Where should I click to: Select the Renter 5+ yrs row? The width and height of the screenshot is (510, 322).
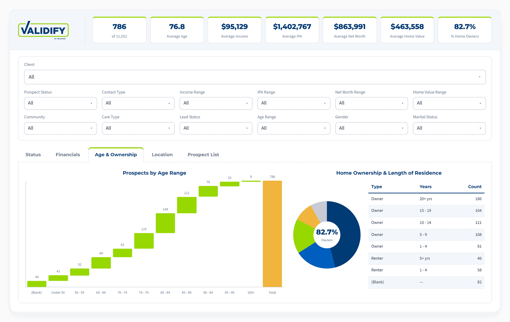pos(426,258)
